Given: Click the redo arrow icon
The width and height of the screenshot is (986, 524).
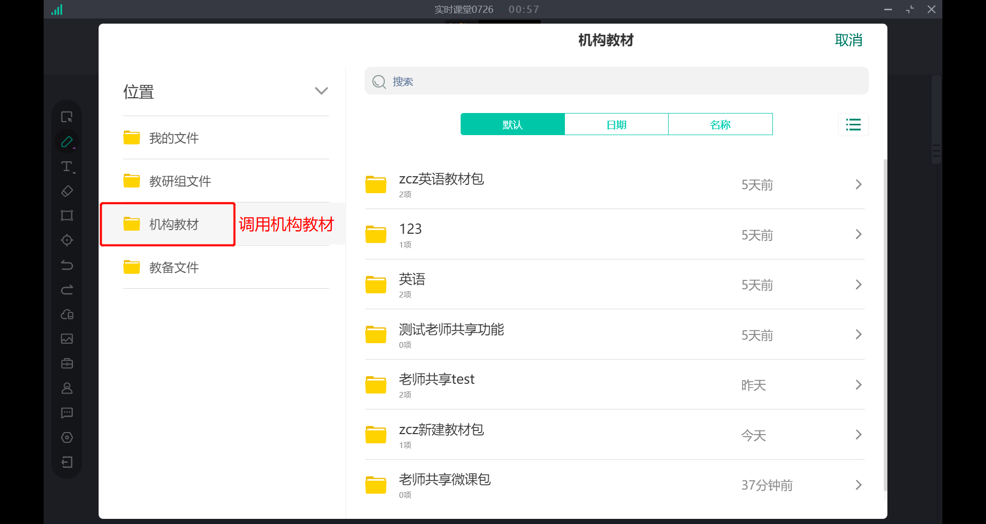Looking at the screenshot, I should [67, 290].
